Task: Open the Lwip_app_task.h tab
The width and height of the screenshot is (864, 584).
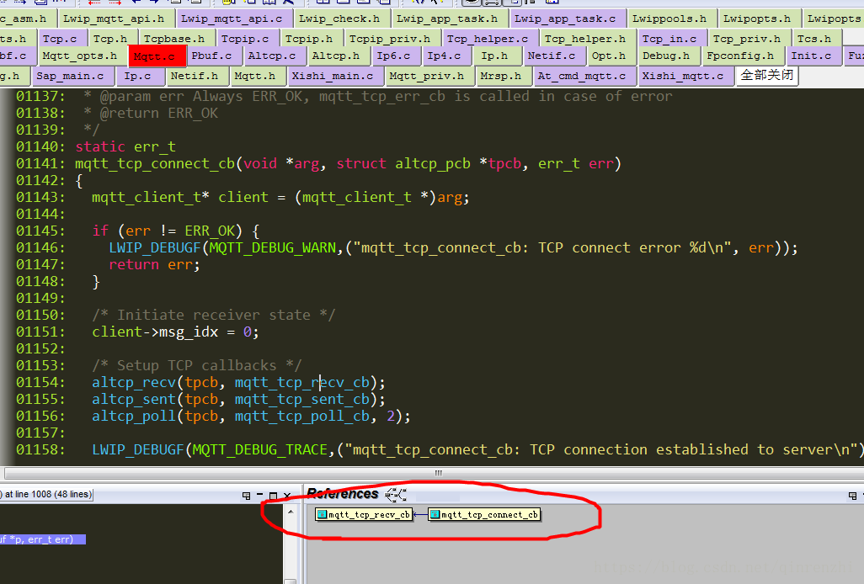Action: pyautogui.click(x=450, y=19)
